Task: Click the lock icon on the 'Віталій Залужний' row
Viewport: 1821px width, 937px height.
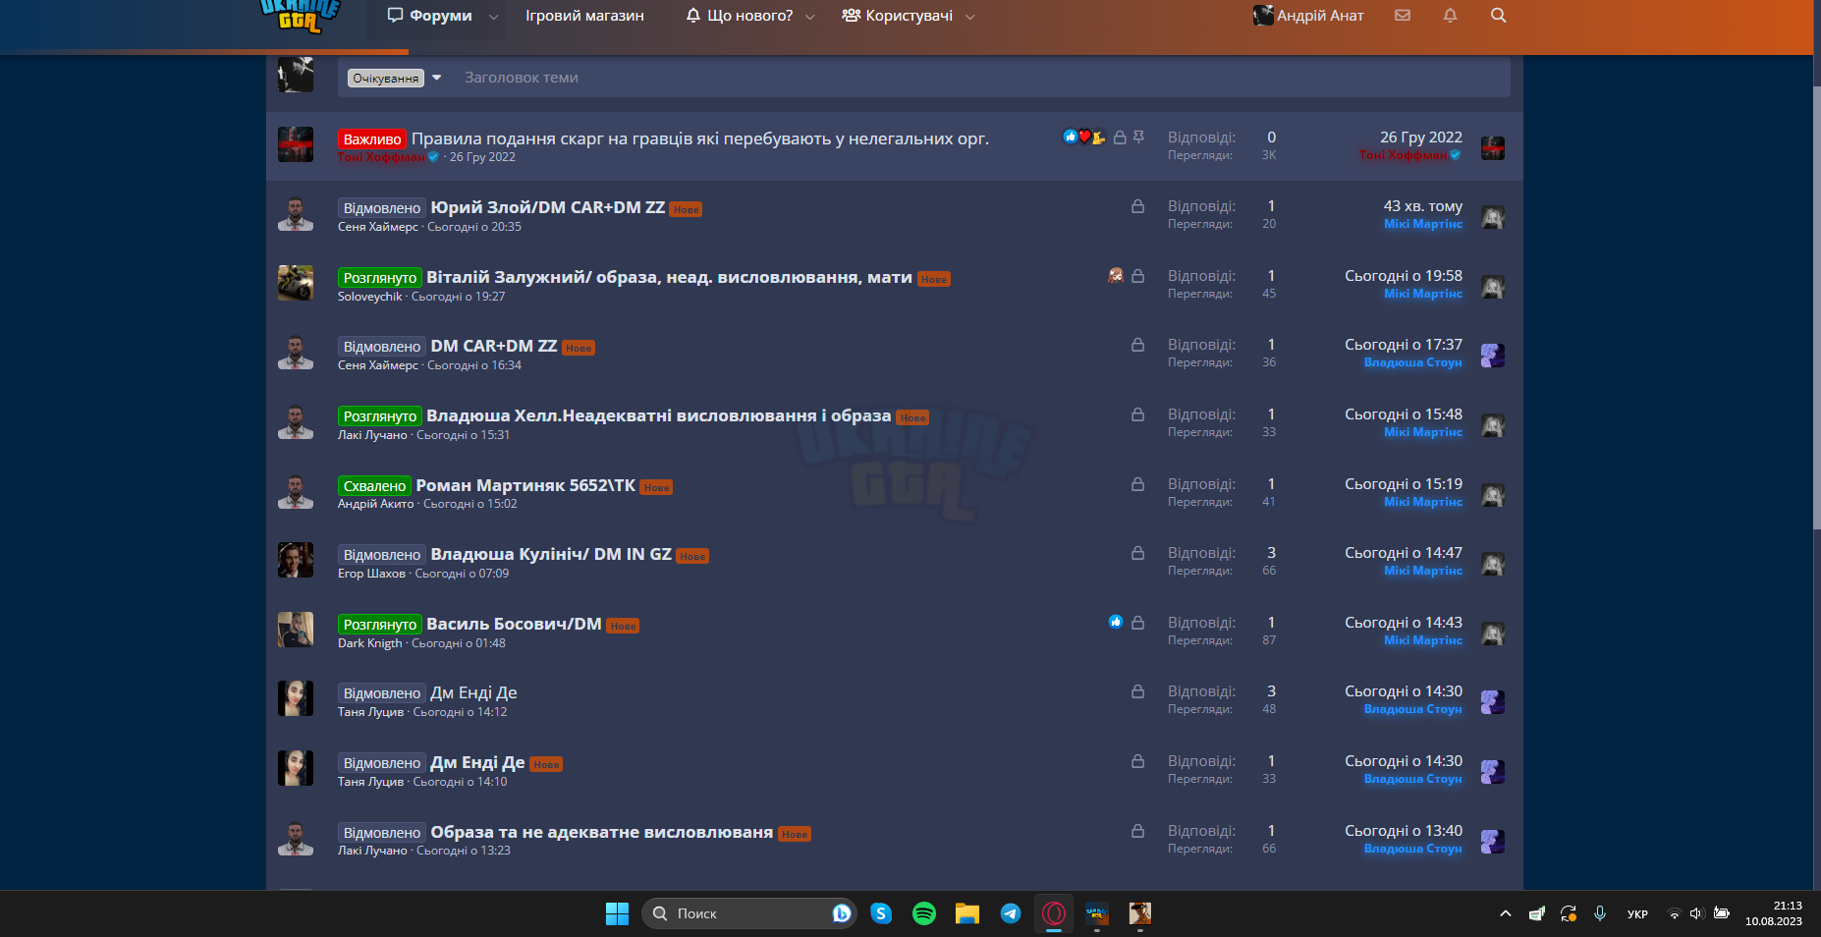Action: [x=1137, y=276]
